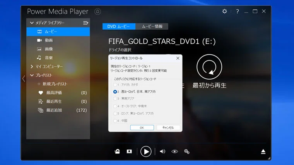Image resolution: width=294 pixels, height=165 pixels.
Task: Confirm region with OK button
Action: coord(142,128)
